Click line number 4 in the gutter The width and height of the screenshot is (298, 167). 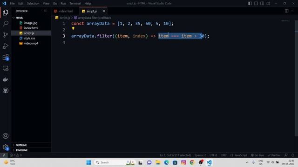[64, 42]
